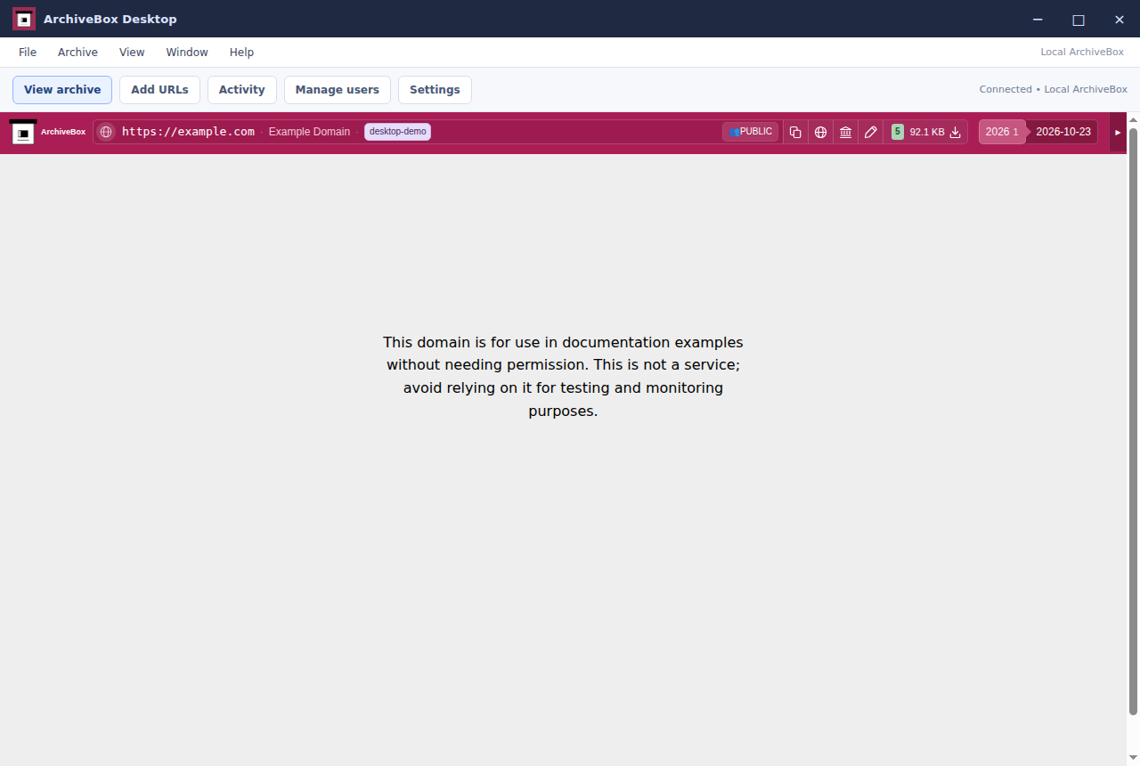1140x766 pixels.
Task: Maximize the ArchiveBox Desktop window
Action: point(1079,19)
